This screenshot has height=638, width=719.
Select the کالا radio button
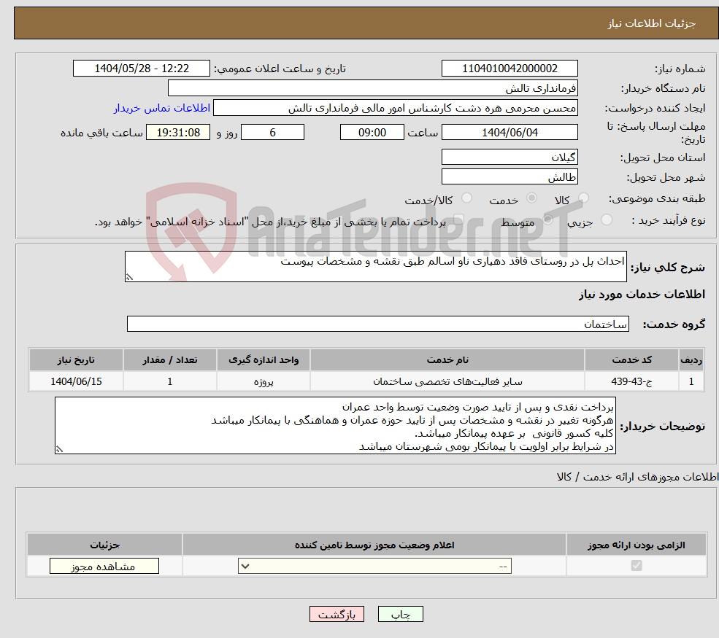pyautogui.click(x=583, y=198)
